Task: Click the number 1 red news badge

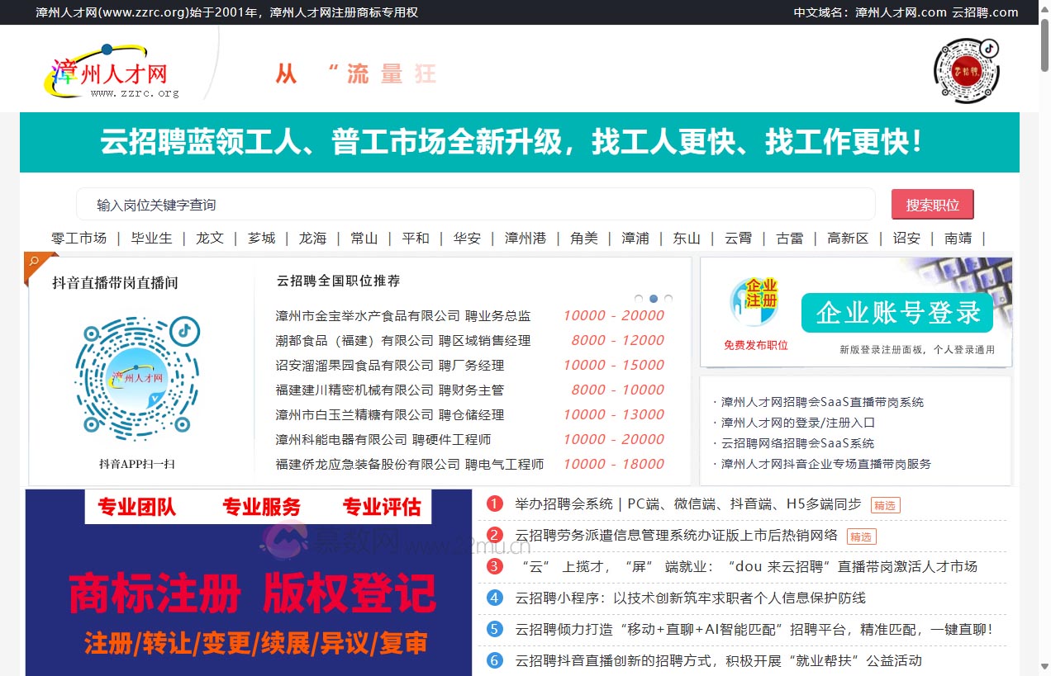Action: (x=495, y=504)
